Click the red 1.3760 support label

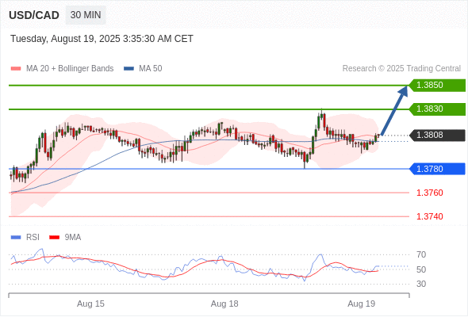[429, 193]
